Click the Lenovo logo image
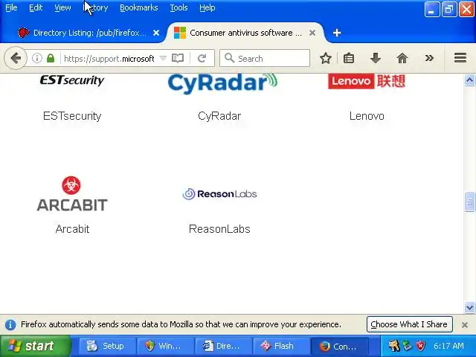The image size is (476, 357). pyautogui.click(x=367, y=81)
